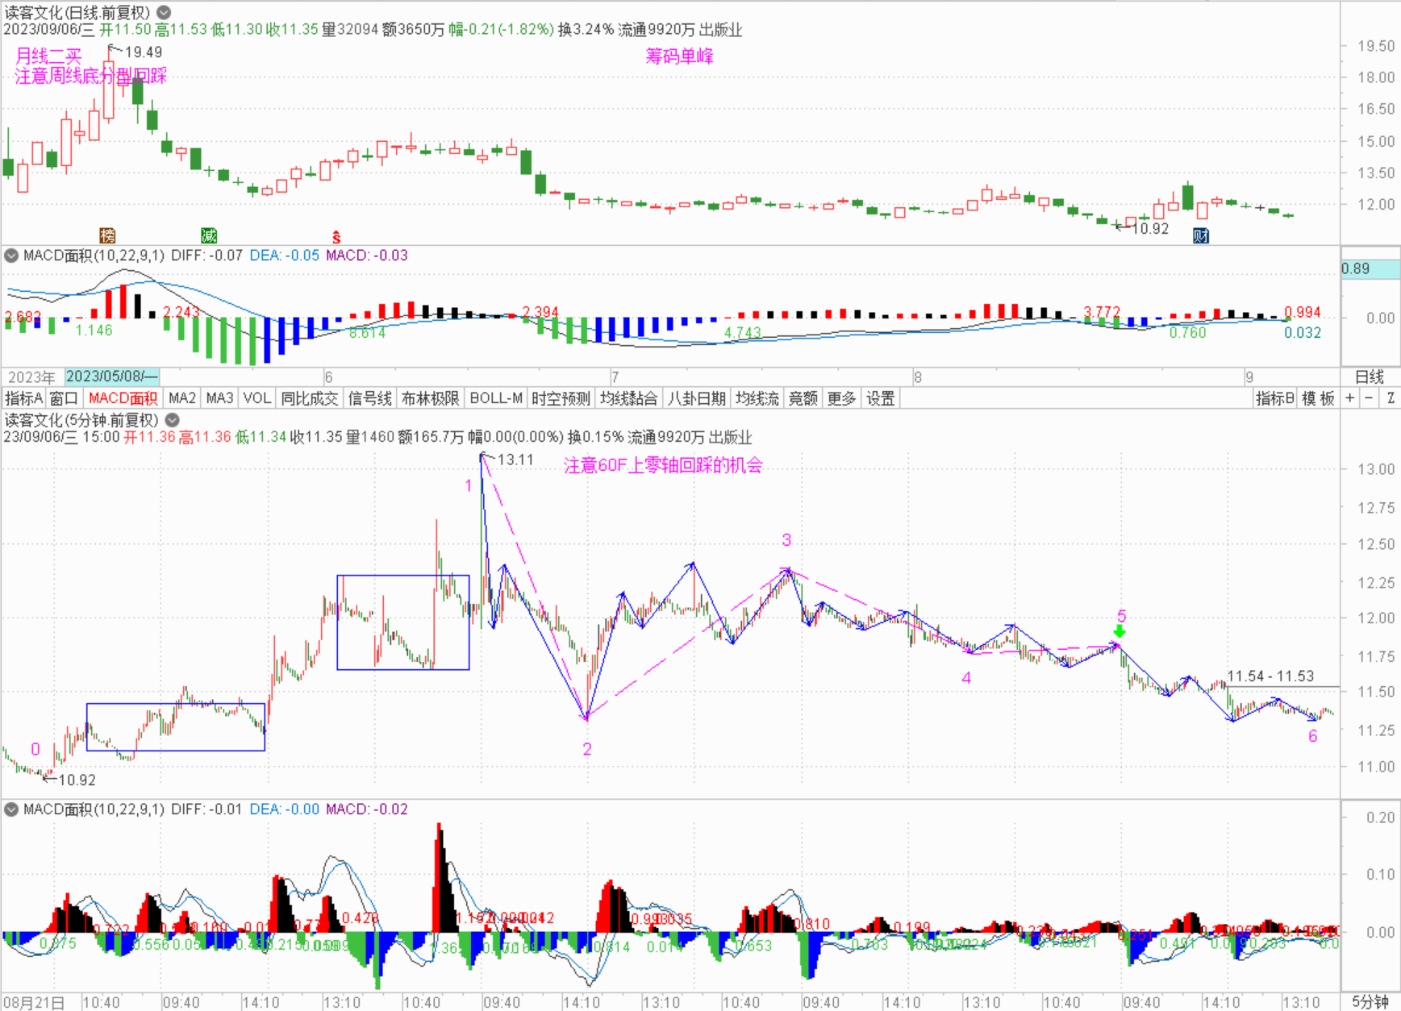1401x1011 pixels.
Task: Click the 08月21日 date on bottom axis
Action: pos(34,1002)
